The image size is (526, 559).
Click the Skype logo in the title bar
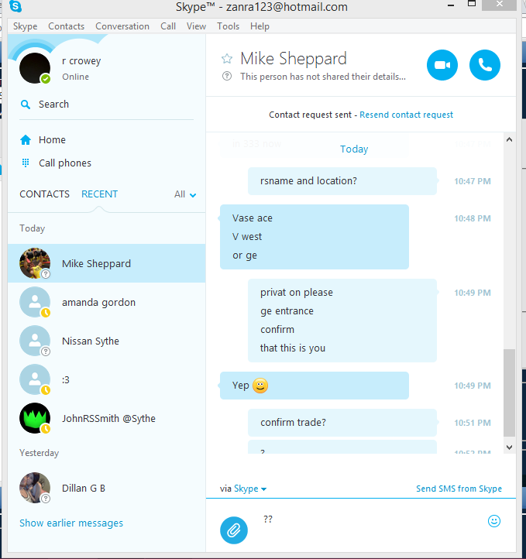15,6
